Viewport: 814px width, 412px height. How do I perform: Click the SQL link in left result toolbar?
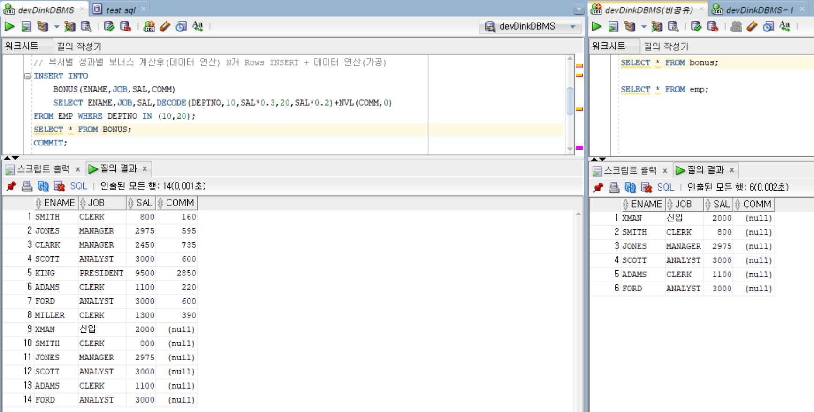click(x=78, y=186)
